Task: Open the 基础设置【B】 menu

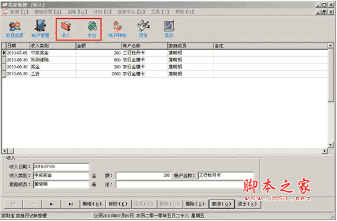Action: pyautogui.click(x=48, y=12)
